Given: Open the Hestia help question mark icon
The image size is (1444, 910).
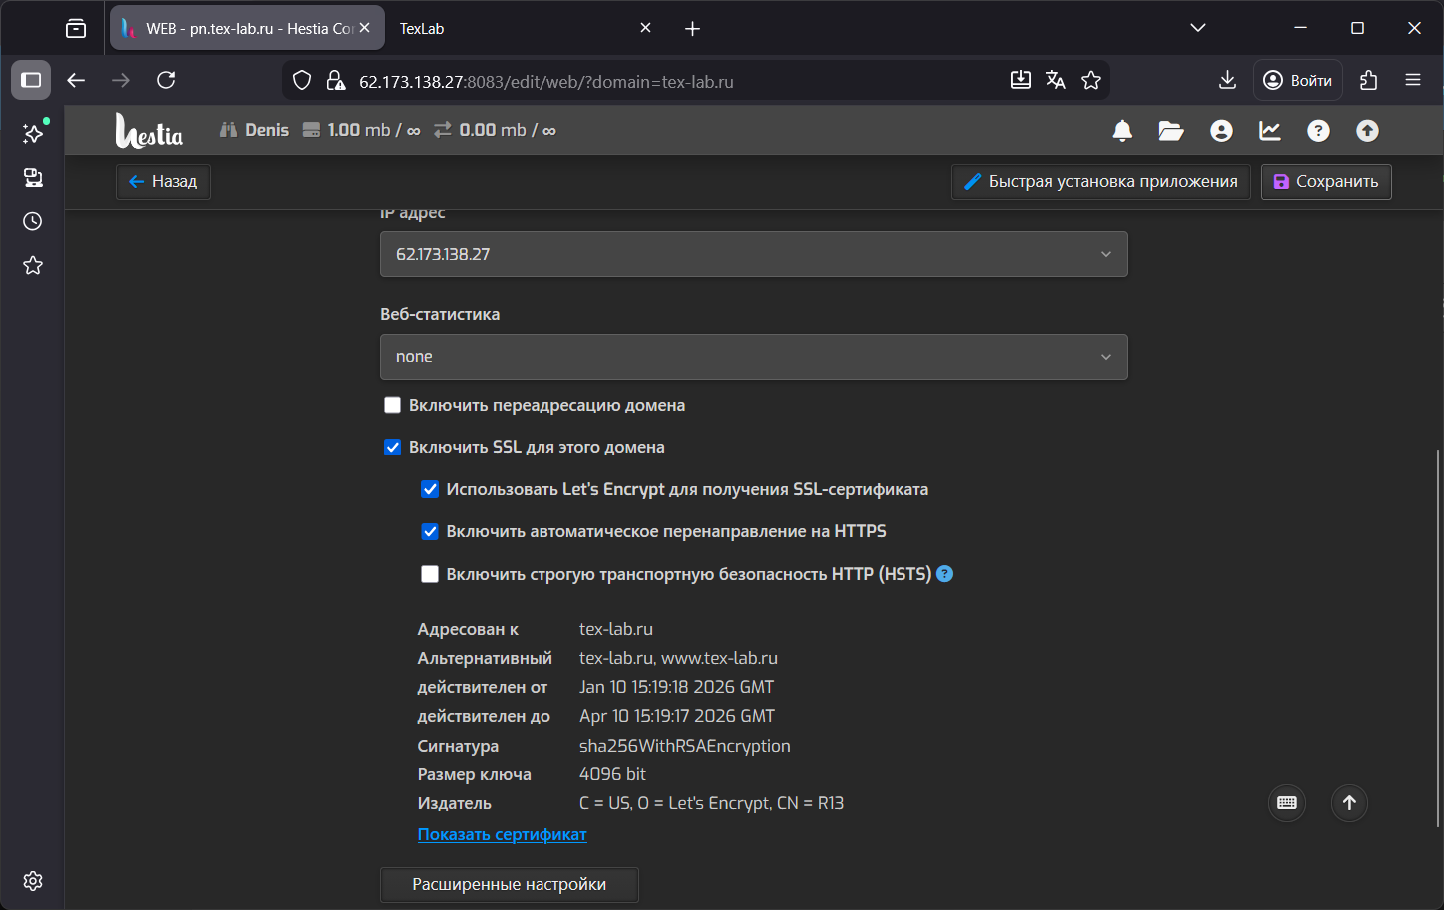Looking at the screenshot, I should (1318, 131).
